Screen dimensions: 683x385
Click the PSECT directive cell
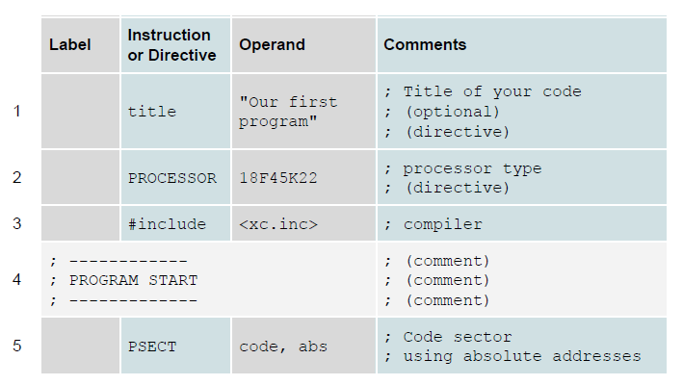tap(175, 346)
